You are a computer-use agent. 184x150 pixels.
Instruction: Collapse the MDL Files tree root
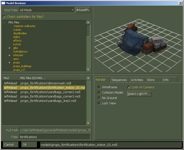pyautogui.click(x=4, y=22)
